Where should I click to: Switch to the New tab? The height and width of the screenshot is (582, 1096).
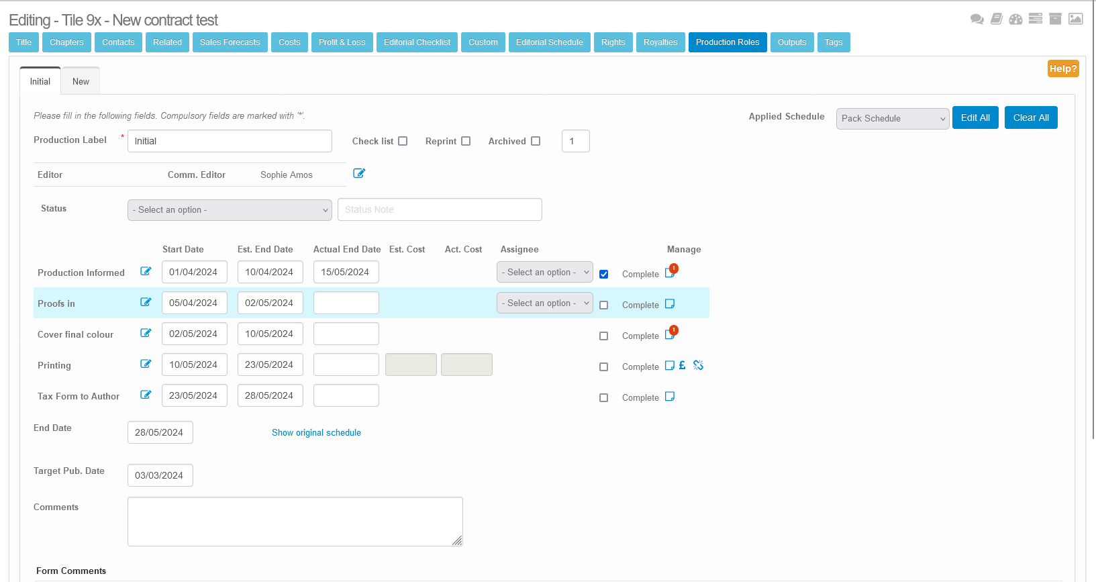tap(81, 81)
